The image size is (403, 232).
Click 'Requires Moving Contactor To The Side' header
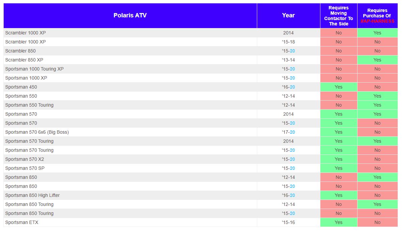pos(338,16)
